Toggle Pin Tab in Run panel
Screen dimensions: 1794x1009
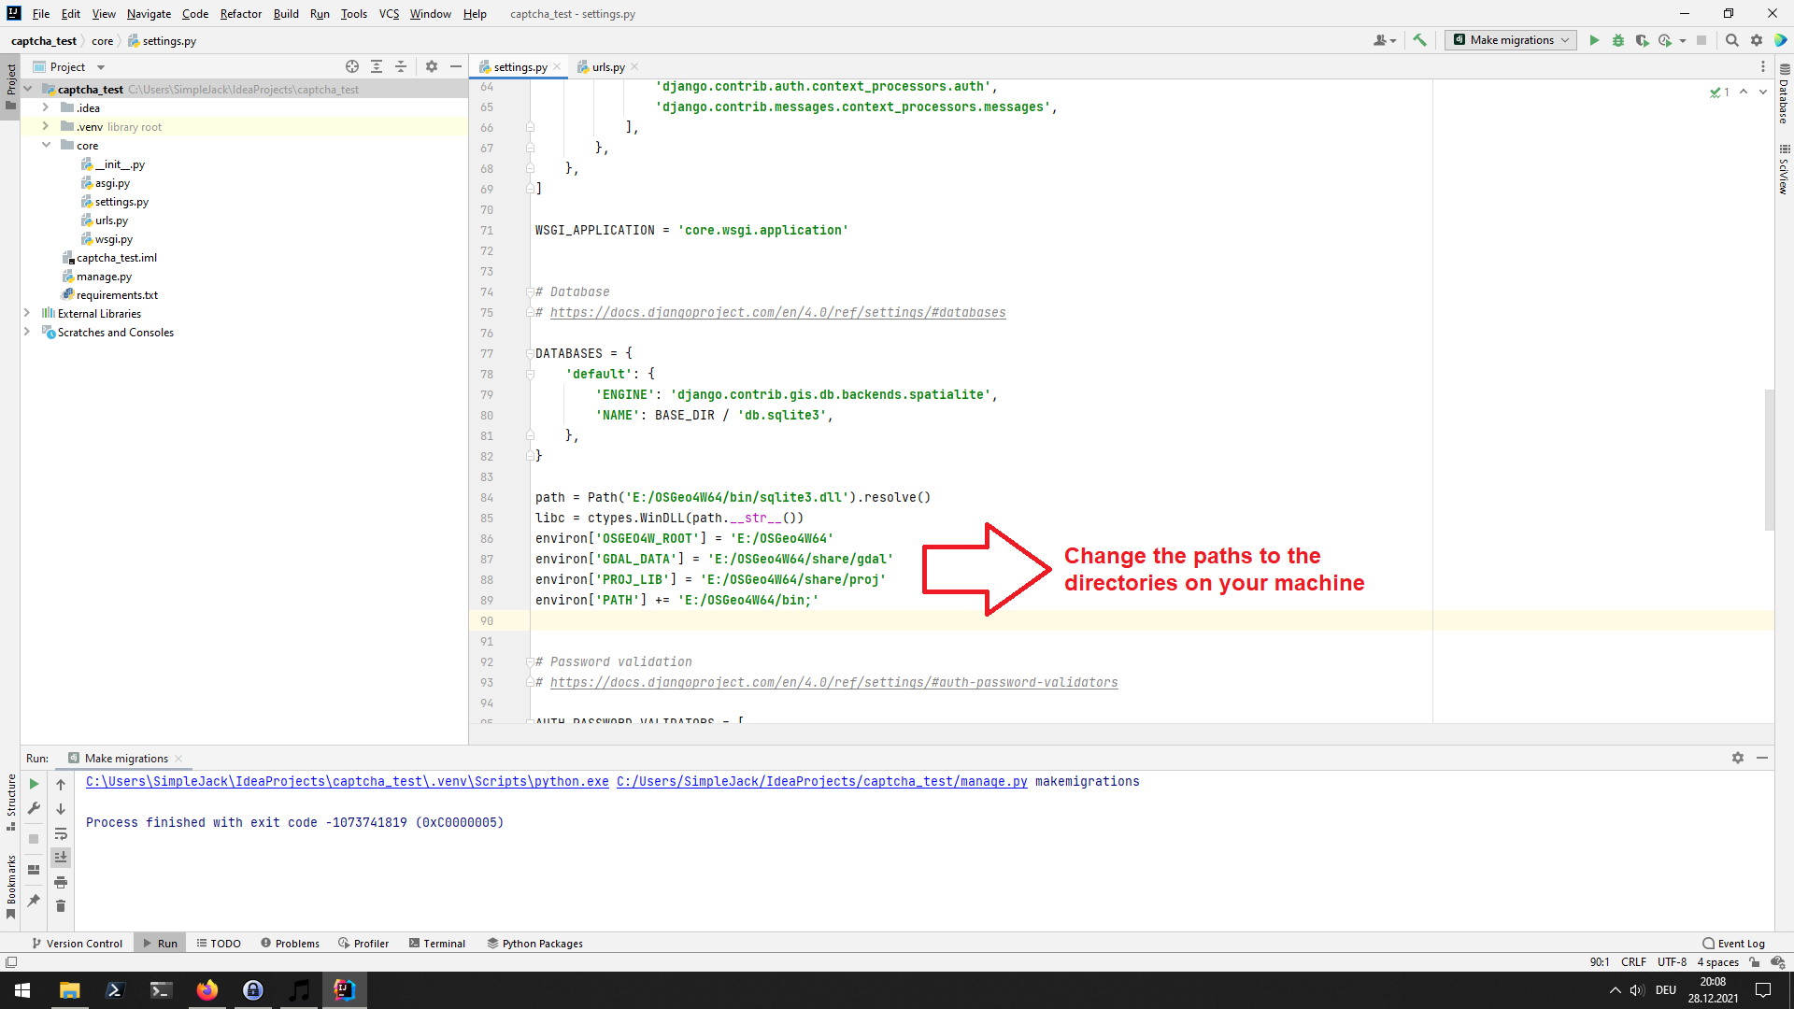[34, 901]
